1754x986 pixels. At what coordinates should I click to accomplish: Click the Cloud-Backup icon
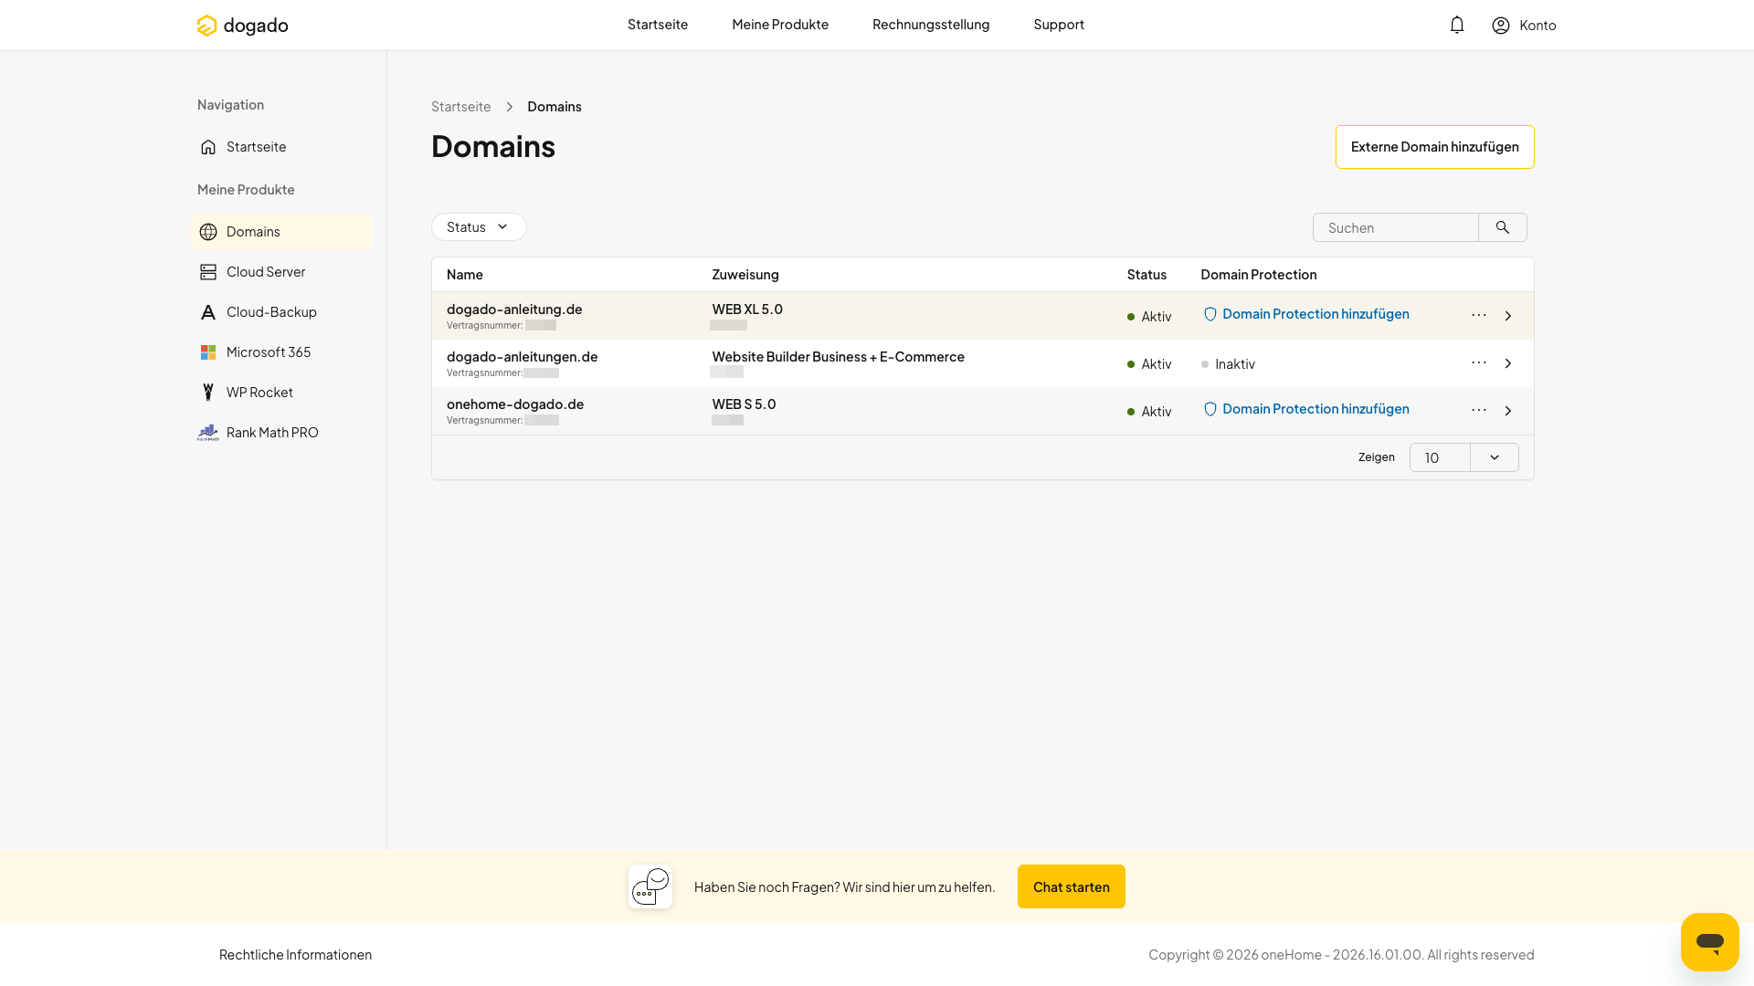[208, 312]
